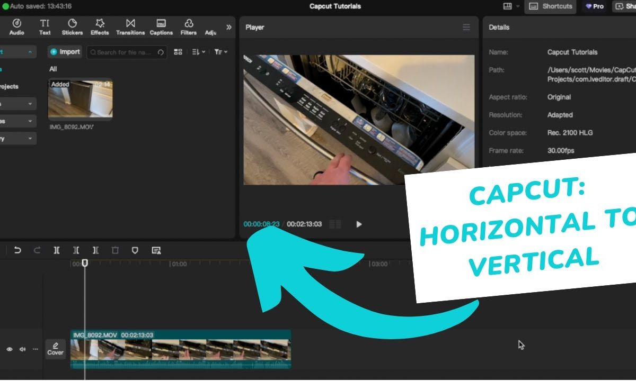
Task: Delete right of playhead tool
Action: pyautogui.click(x=95, y=250)
